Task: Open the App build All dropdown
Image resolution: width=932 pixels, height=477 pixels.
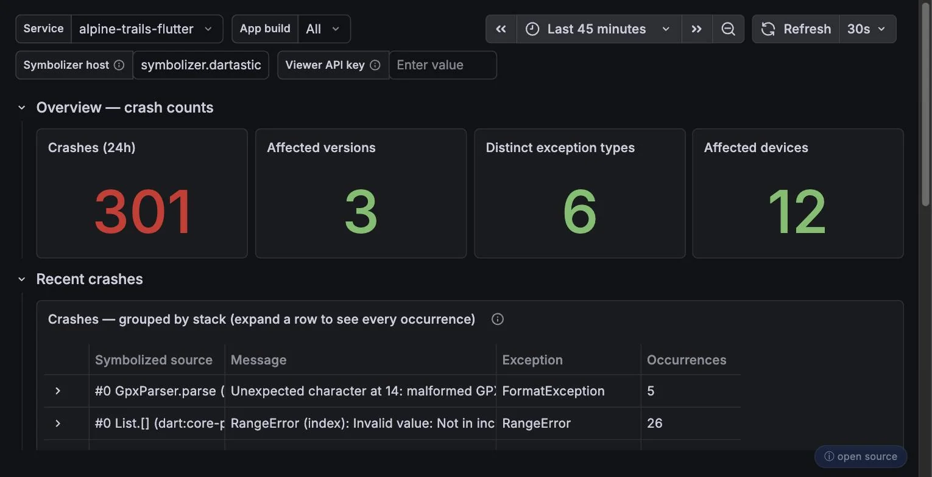Action: (324, 29)
